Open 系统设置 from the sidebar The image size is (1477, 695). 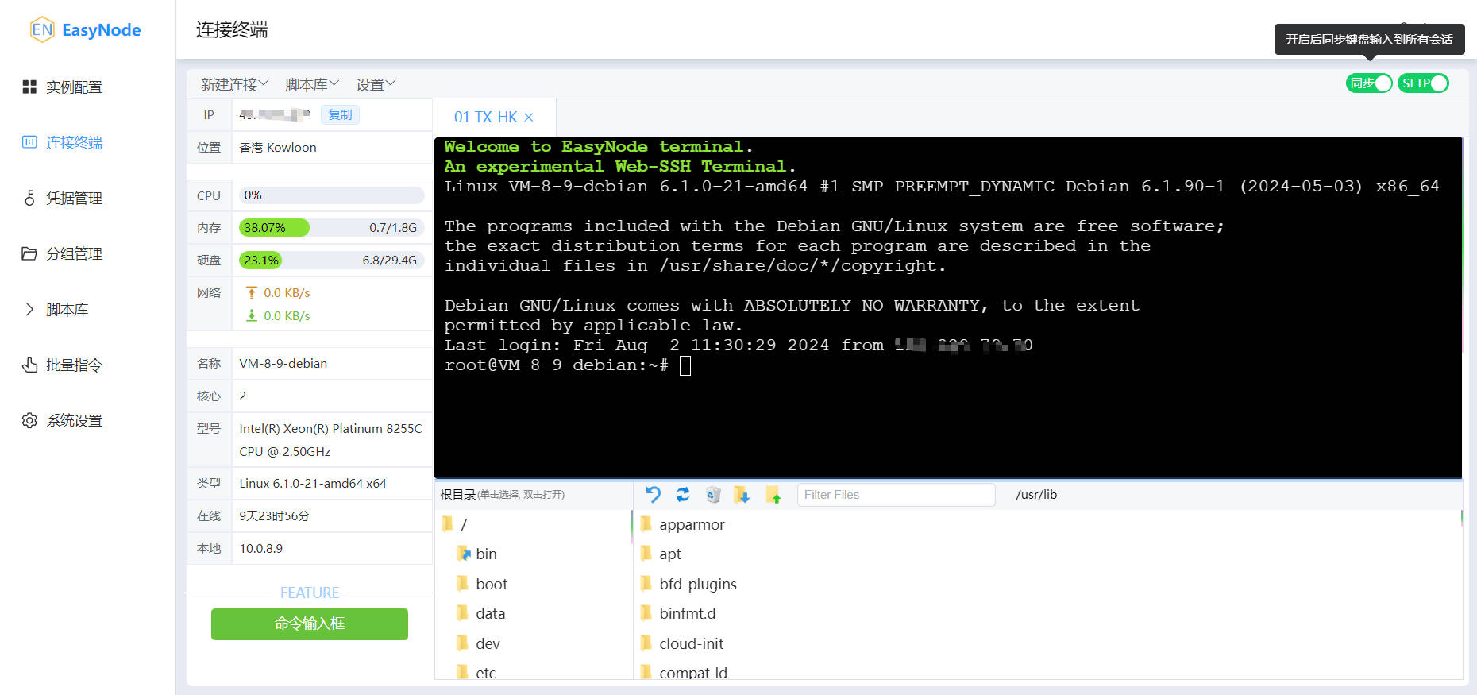[74, 421]
